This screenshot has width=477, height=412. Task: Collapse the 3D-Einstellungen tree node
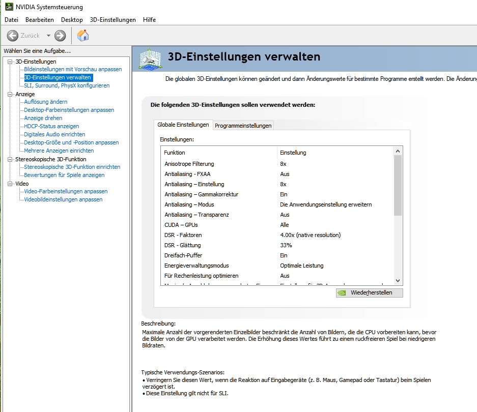coord(10,62)
